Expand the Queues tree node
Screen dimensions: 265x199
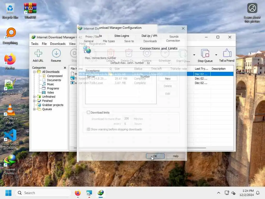pyautogui.click(x=34, y=109)
